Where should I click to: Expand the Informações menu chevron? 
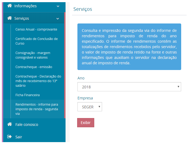click(x=58, y=6)
